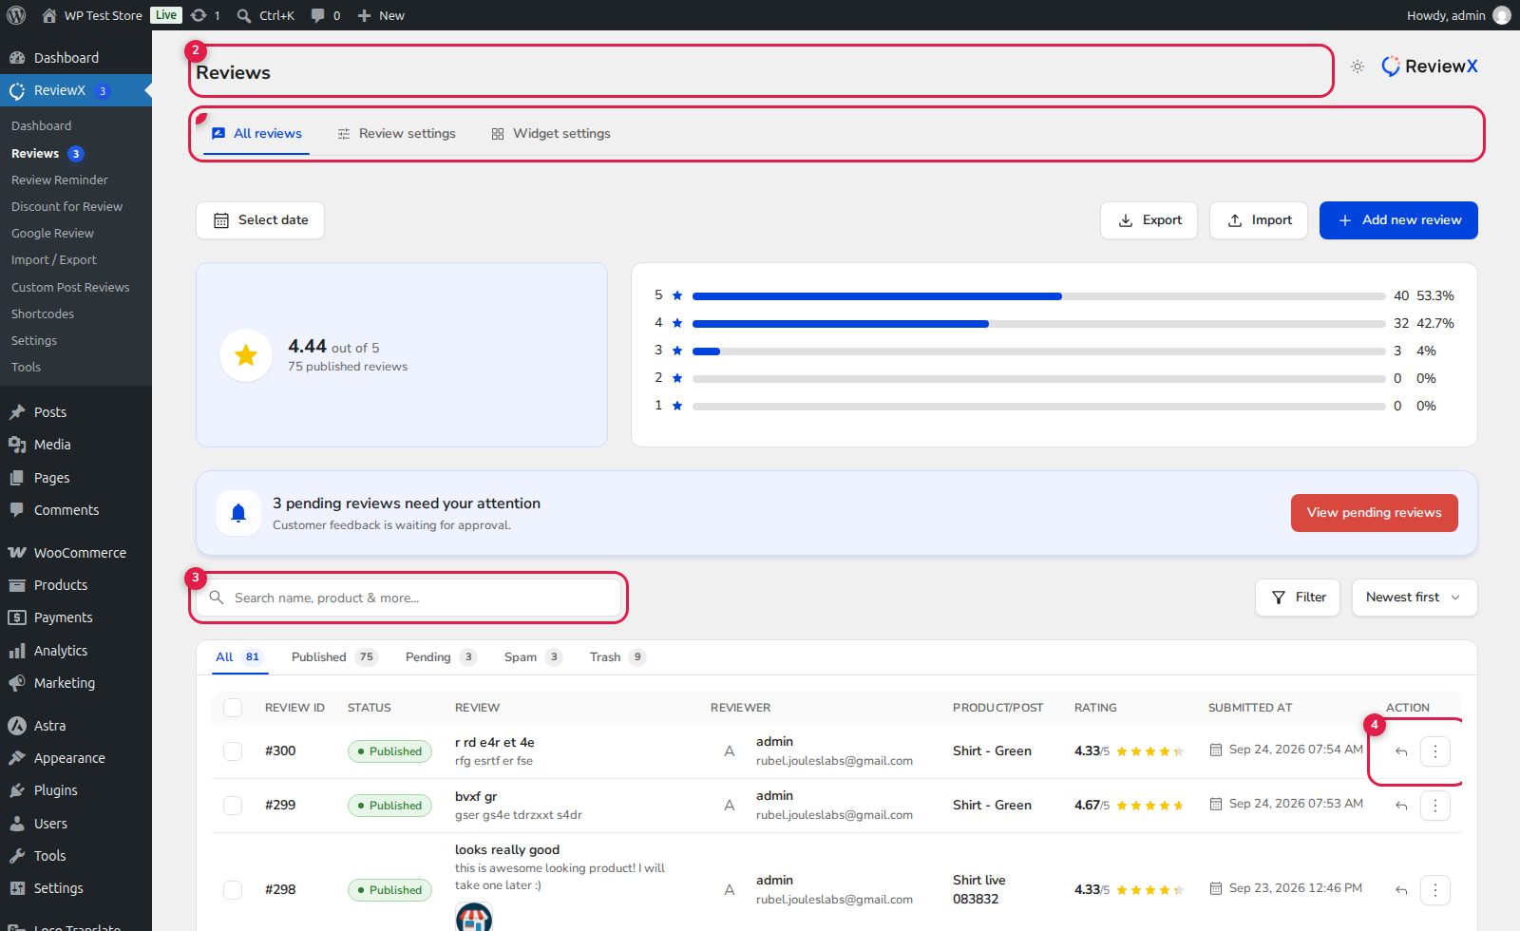Viewport: 1520px width, 931px height.
Task: Click the WooCommerce sidebar icon
Action: pos(17,553)
